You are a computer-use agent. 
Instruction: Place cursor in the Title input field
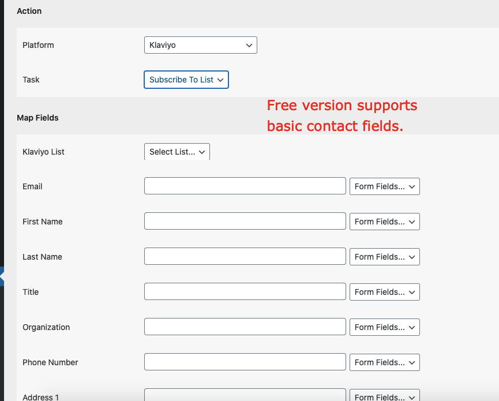(245, 291)
